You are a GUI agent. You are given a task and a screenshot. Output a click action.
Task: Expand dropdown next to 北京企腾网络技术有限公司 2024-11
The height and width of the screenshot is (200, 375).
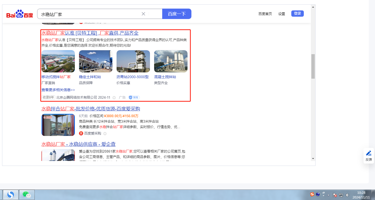point(114,97)
